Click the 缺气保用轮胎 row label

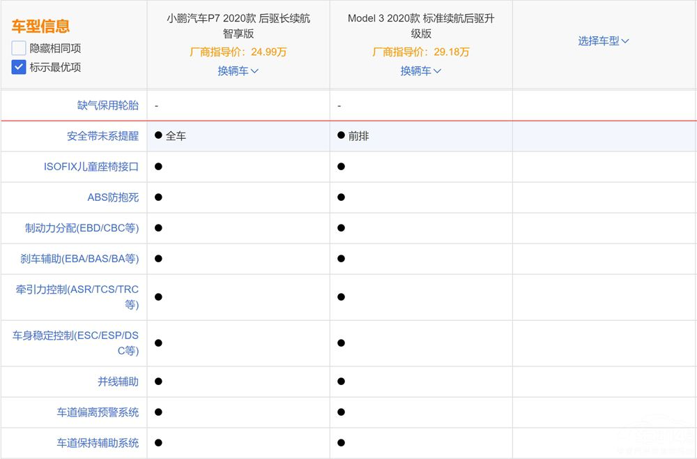(108, 105)
